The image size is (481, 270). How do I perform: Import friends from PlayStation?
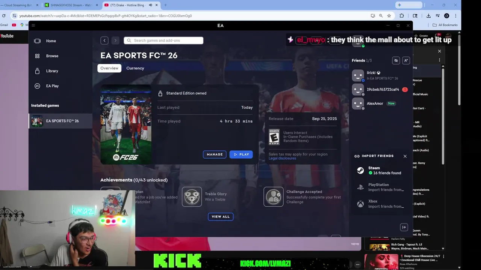(380, 187)
